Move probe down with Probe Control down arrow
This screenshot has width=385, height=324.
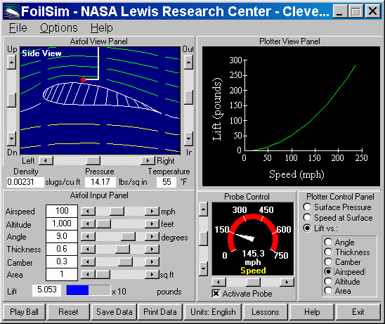[x=203, y=268]
